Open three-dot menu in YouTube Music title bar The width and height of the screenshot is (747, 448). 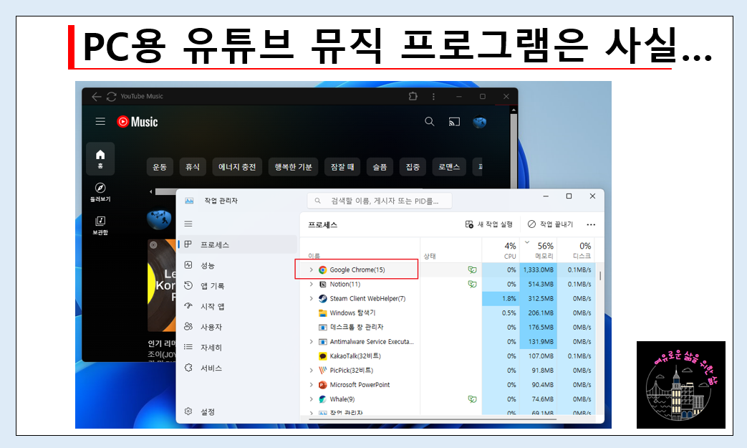click(x=433, y=97)
